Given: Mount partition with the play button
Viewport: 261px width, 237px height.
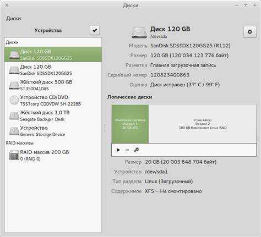Looking at the screenshot, I should tap(118, 150).
